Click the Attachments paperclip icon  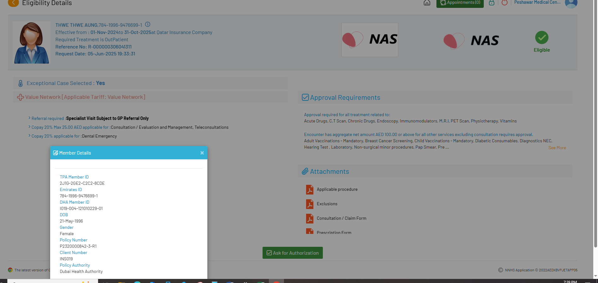tap(305, 171)
